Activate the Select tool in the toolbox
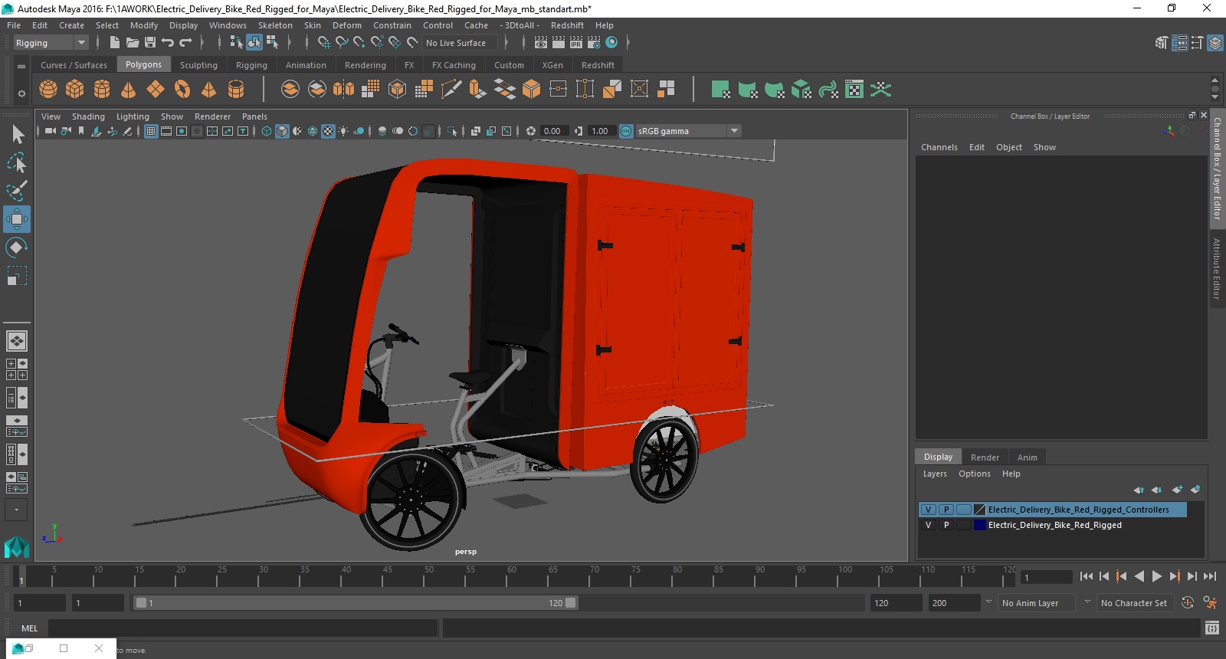Image resolution: width=1226 pixels, height=659 pixels. (17, 135)
